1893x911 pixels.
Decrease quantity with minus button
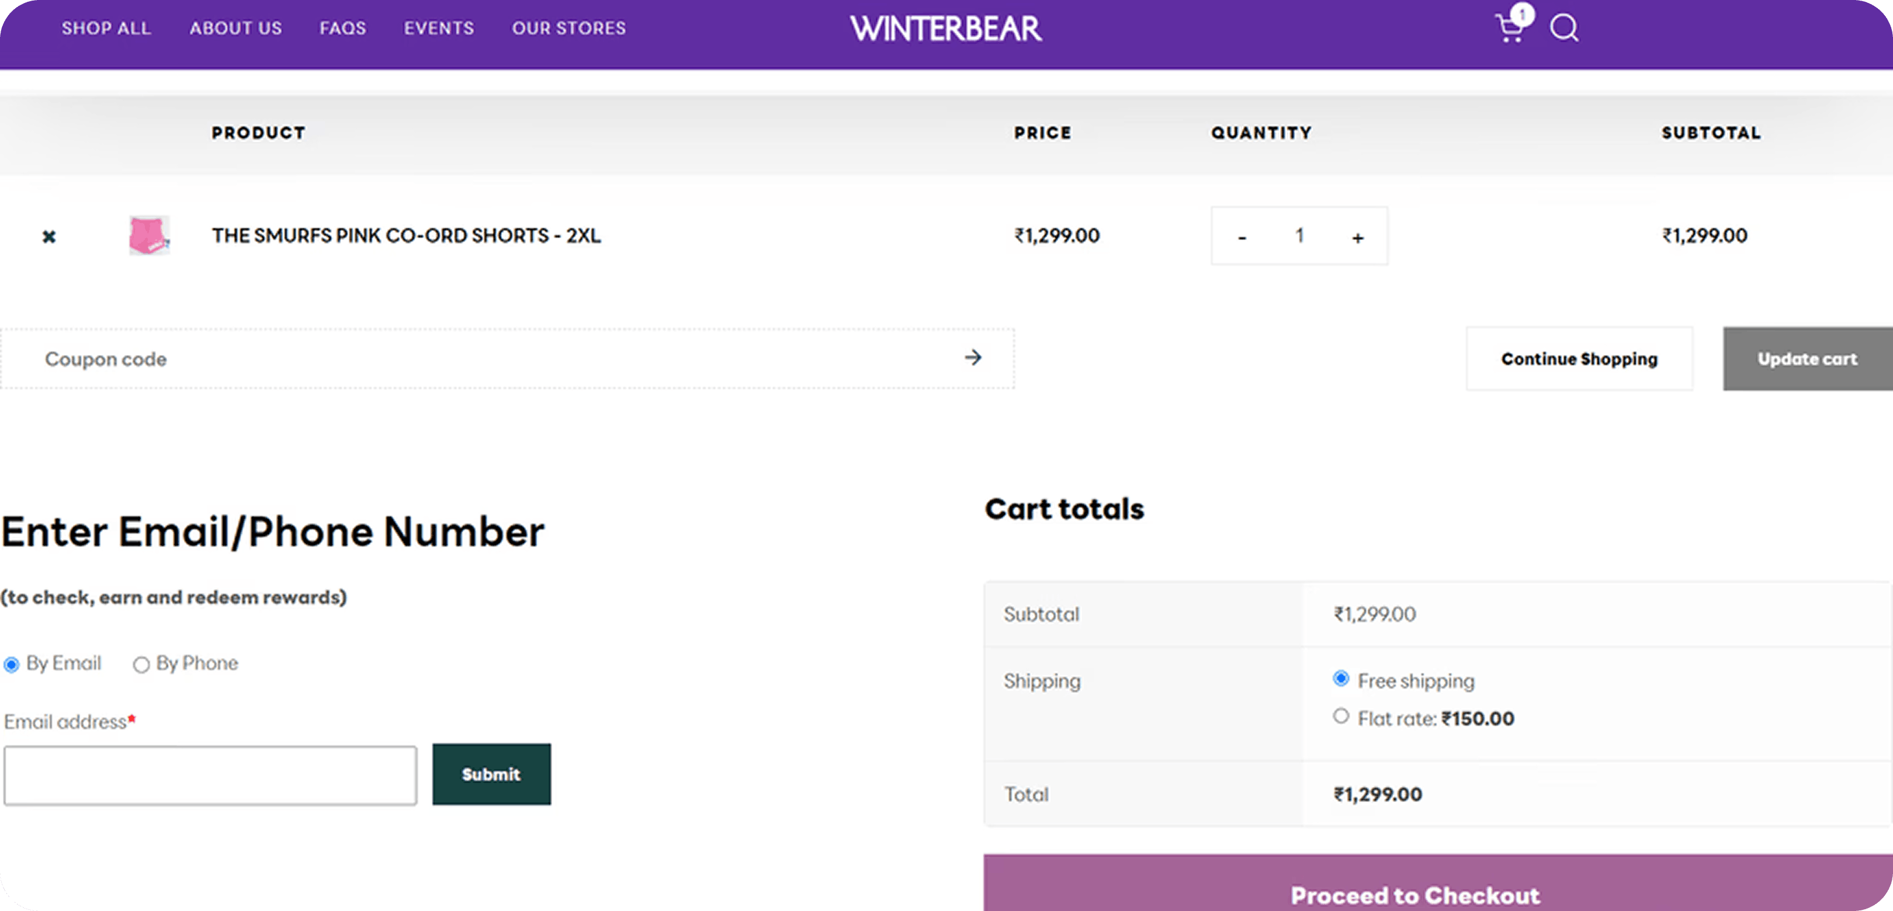pos(1242,237)
